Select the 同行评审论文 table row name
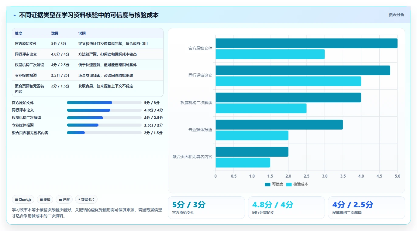 (x=26, y=54)
